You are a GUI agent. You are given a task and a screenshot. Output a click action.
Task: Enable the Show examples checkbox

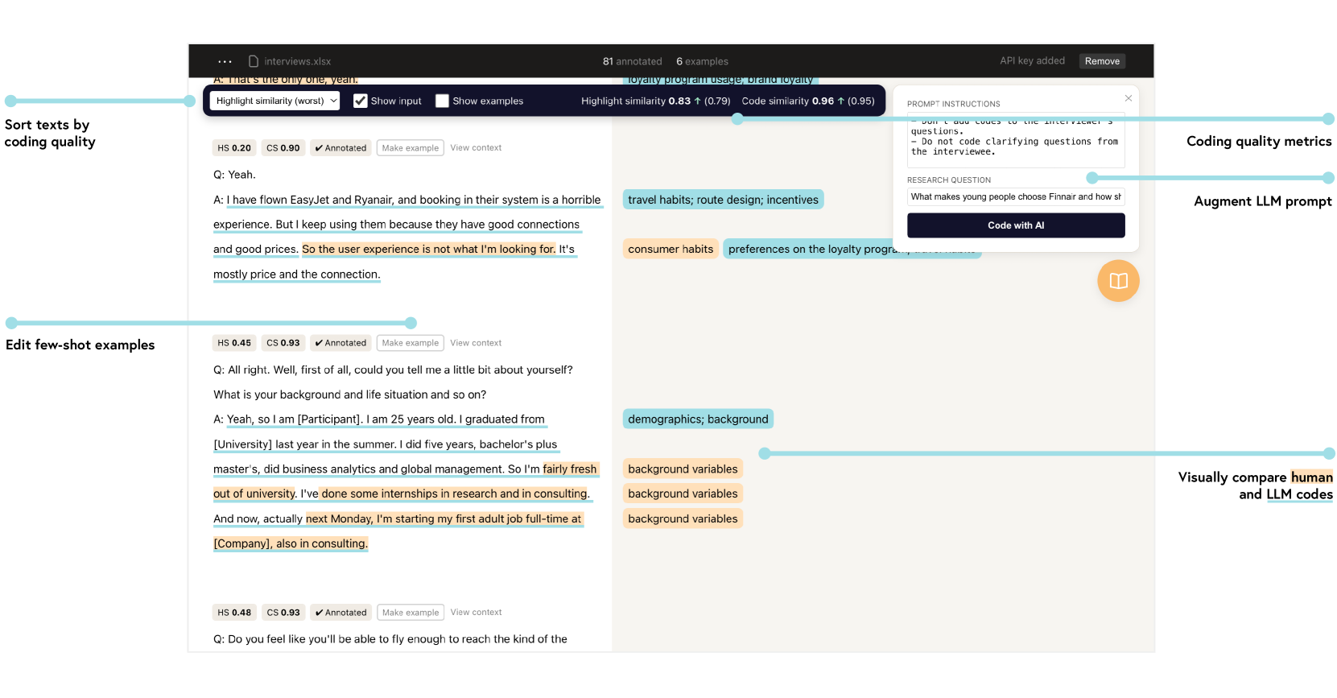pos(442,101)
